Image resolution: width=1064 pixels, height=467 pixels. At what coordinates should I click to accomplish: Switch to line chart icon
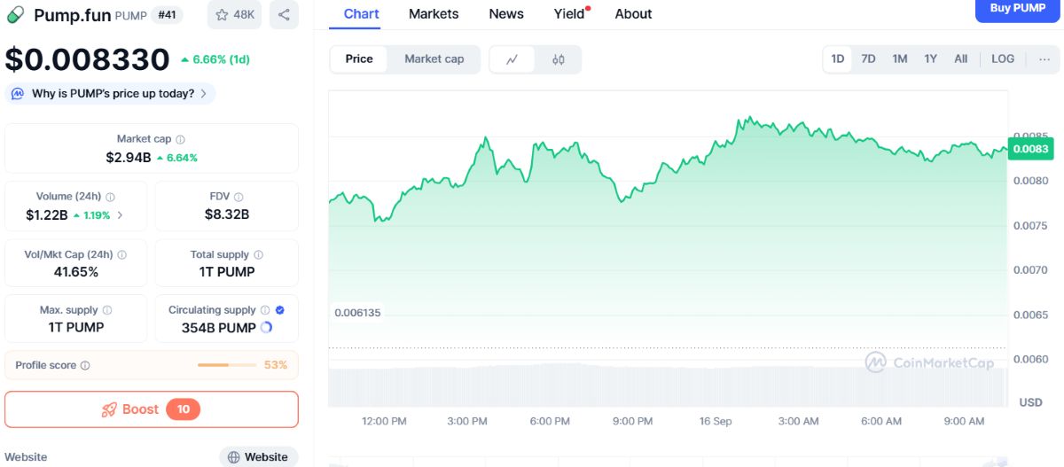[x=512, y=59]
